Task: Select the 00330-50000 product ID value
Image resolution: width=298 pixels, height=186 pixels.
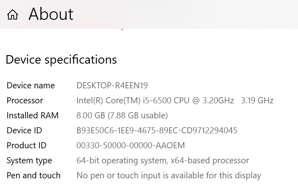Action: click(131, 145)
